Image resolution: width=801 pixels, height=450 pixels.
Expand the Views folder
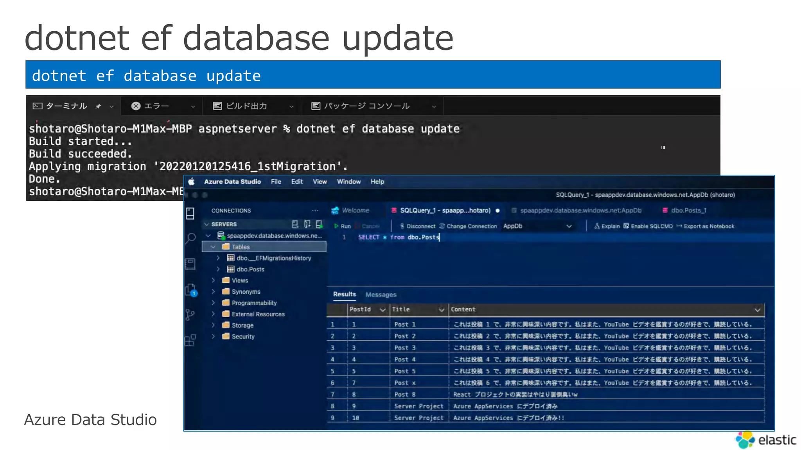[213, 280]
